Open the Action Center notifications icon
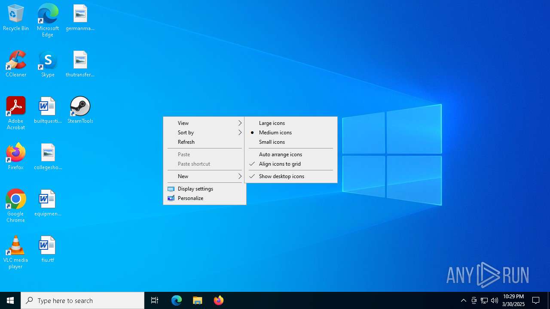The height and width of the screenshot is (309, 550). coord(536,300)
